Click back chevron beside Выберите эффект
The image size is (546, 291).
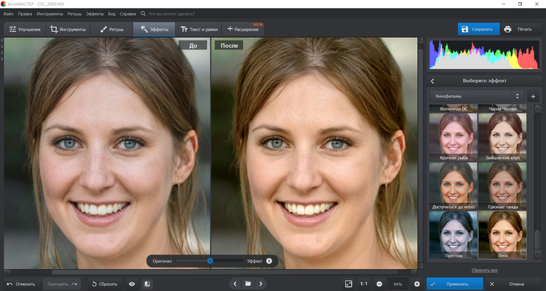(432, 81)
